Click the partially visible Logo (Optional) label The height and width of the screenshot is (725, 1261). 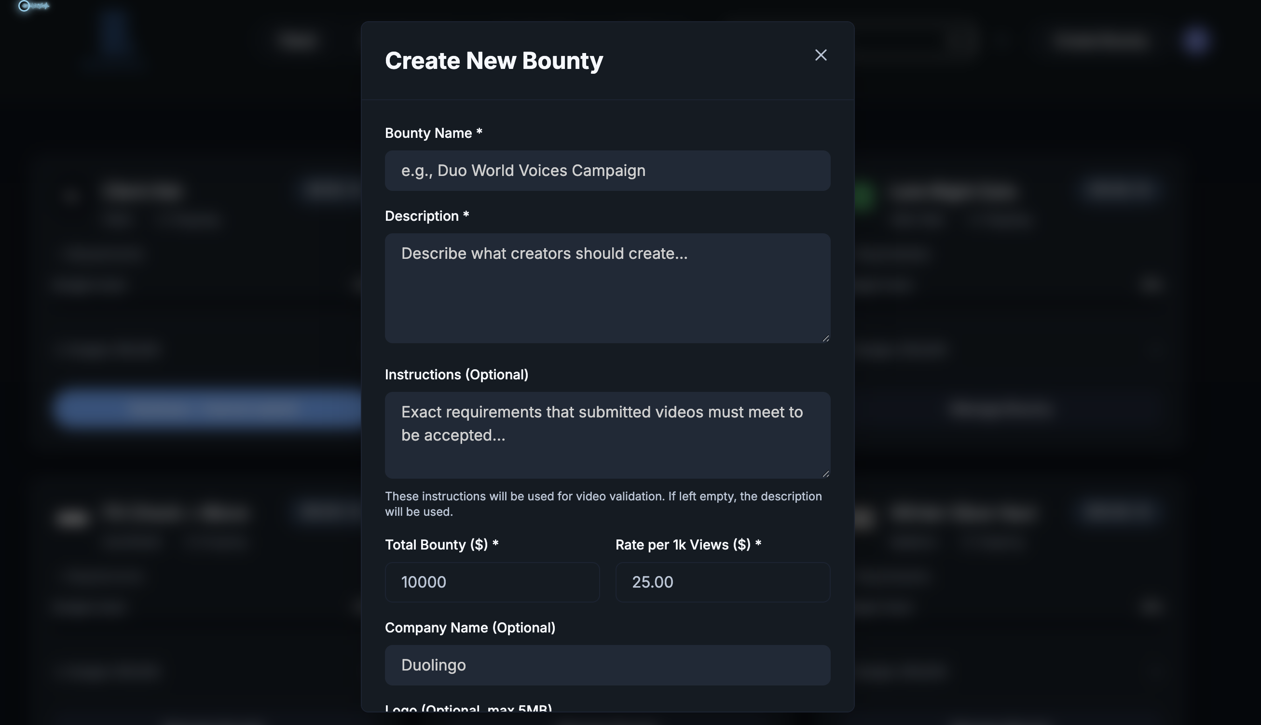point(468,709)
